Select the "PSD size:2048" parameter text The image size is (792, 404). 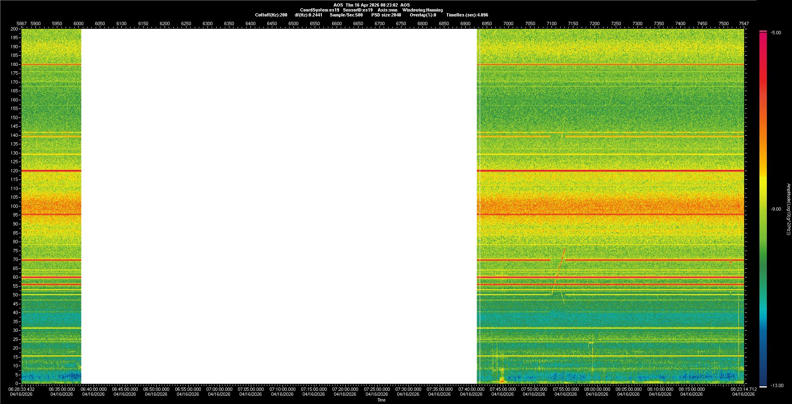(386, 15)
